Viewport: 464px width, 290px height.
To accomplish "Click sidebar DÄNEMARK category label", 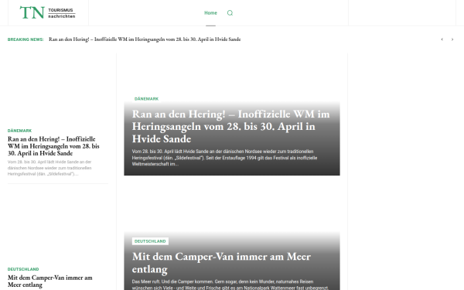I will pyautogui.click(x=19, y=131).
